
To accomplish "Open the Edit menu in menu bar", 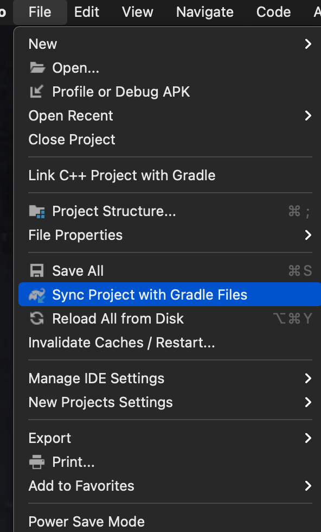I will click(86, 12).
